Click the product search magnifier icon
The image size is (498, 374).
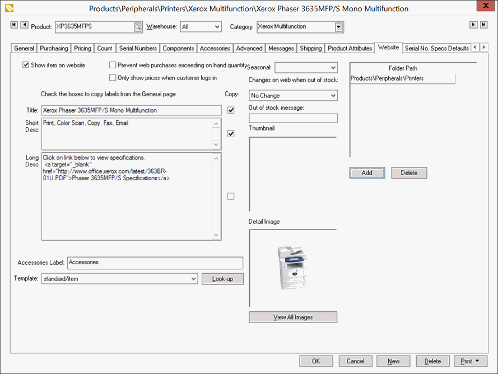point(138,27)
